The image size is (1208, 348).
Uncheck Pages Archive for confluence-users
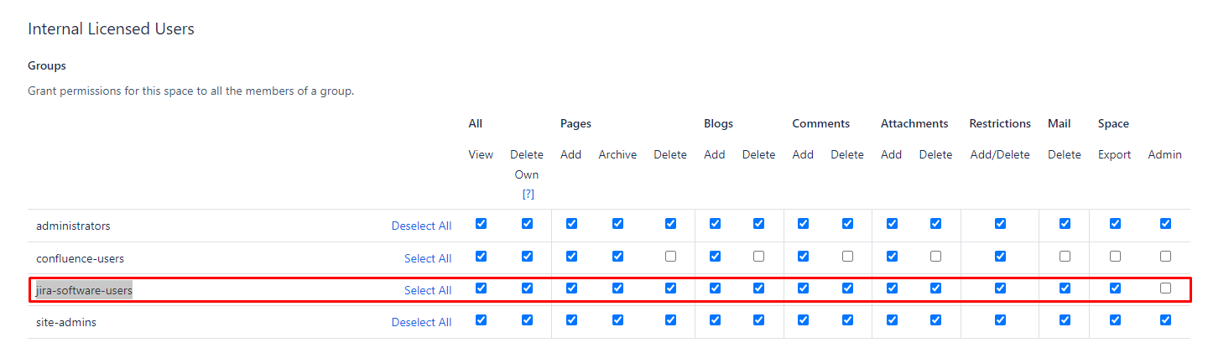[617, 257]
